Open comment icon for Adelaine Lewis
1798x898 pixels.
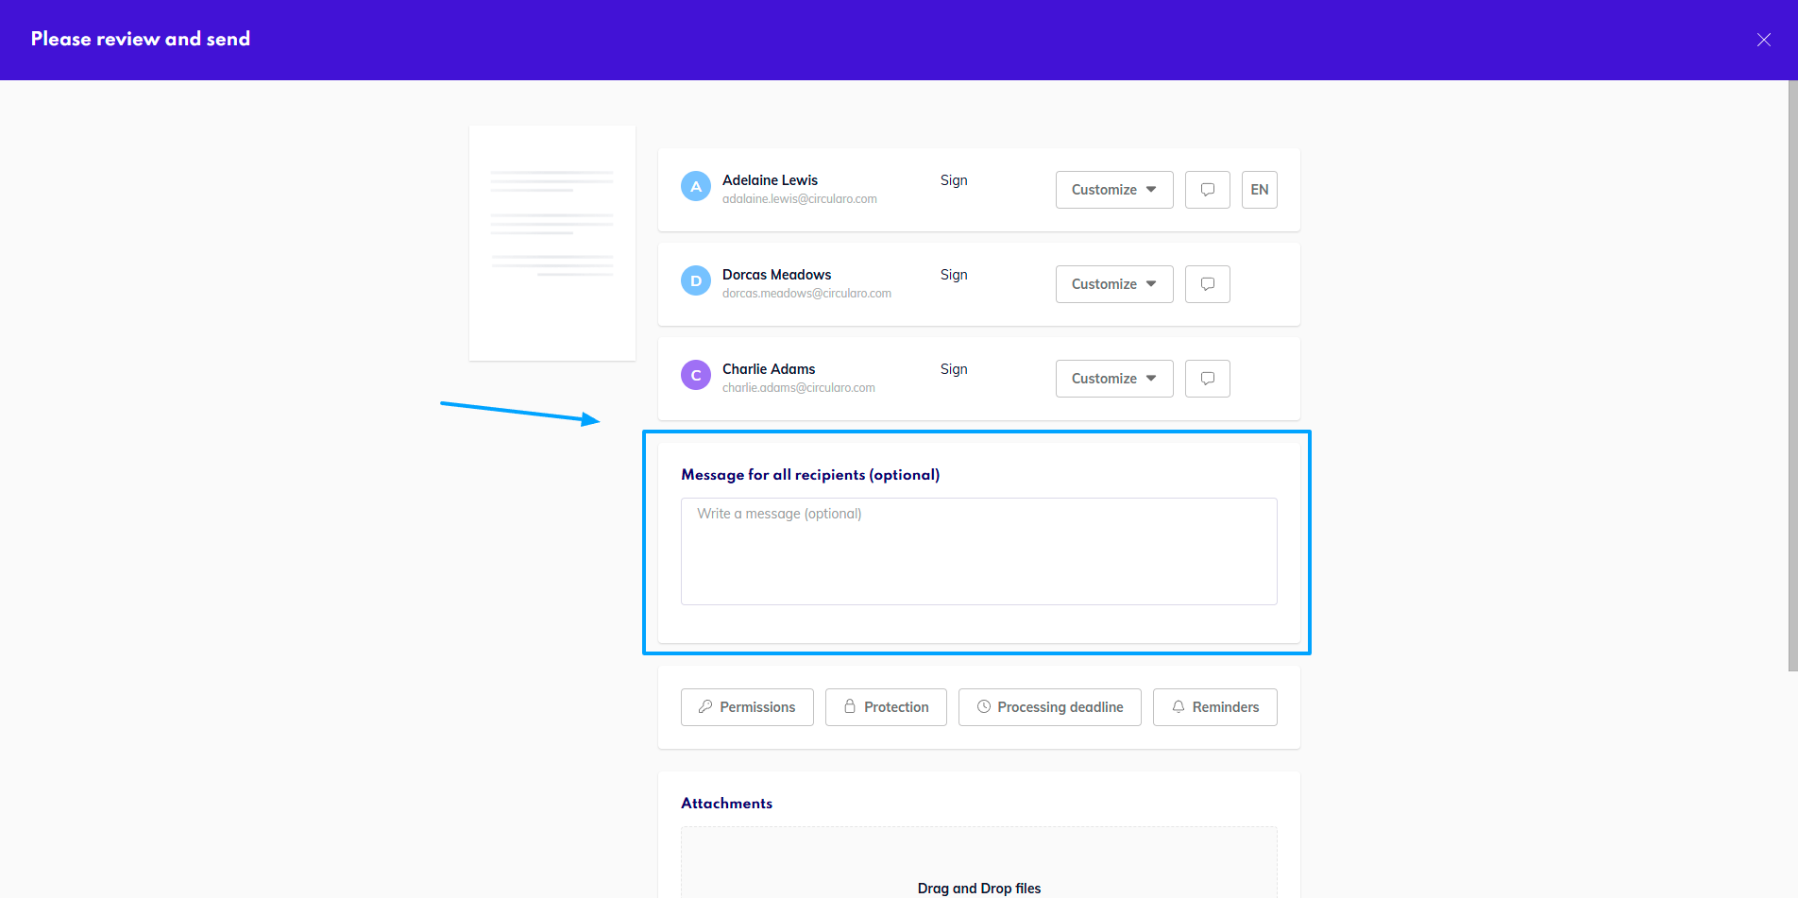tap(1207, 190)
